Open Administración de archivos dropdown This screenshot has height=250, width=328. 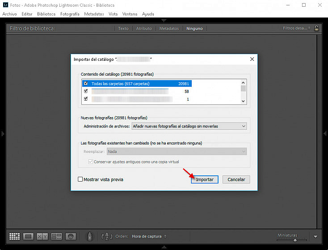tap(189, 126)
